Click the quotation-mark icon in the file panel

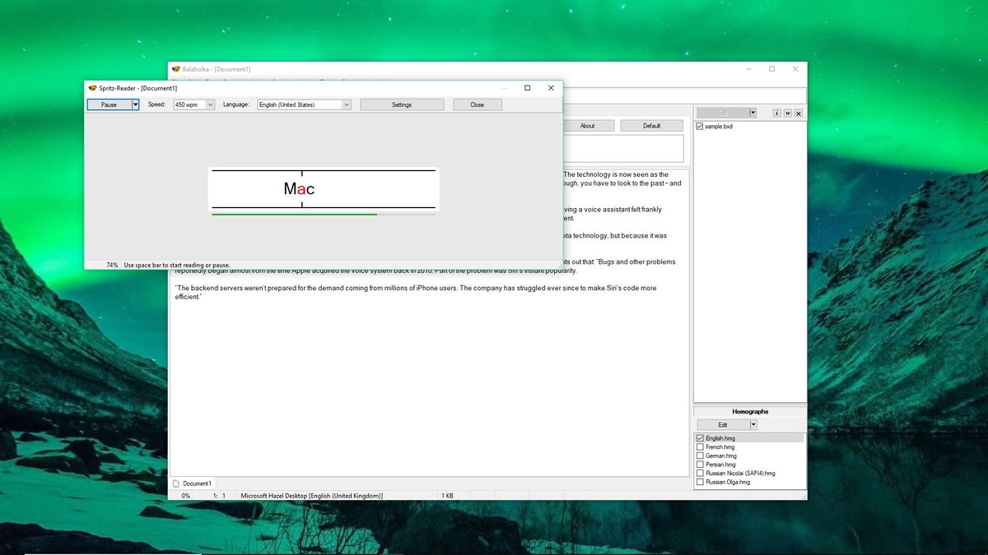click(788, 113)
